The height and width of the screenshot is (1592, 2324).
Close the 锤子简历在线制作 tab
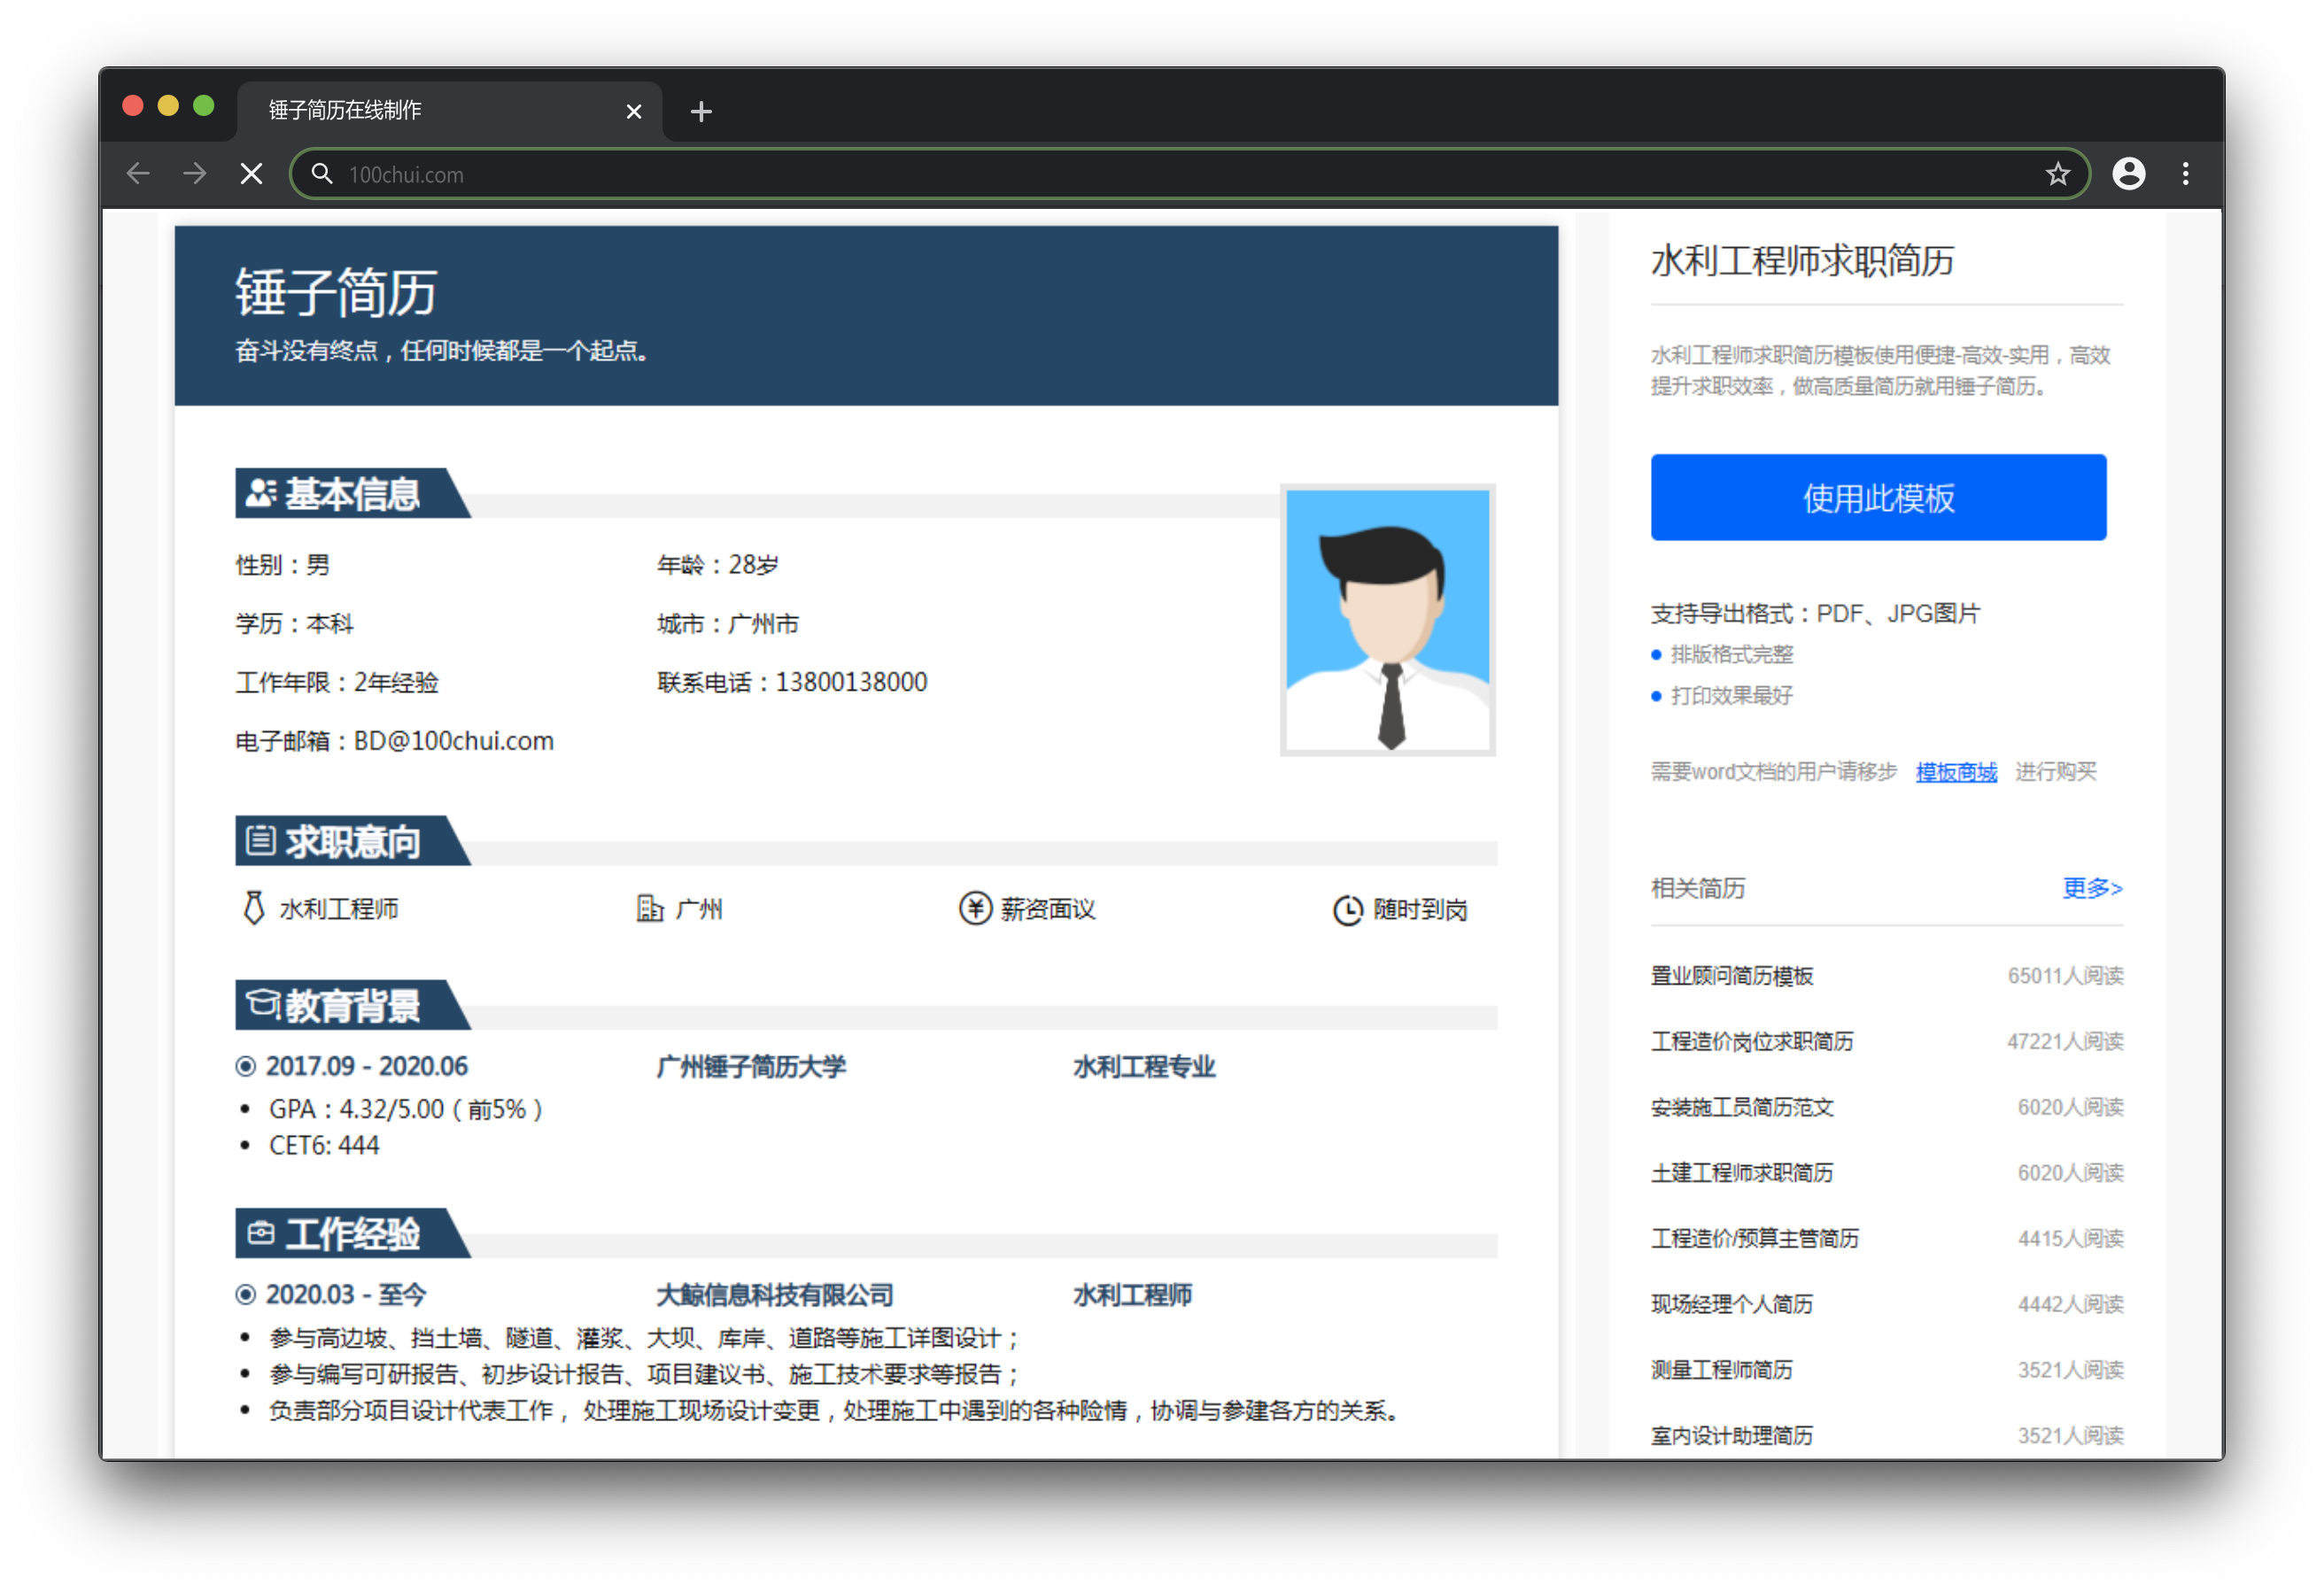click(633, 111)
